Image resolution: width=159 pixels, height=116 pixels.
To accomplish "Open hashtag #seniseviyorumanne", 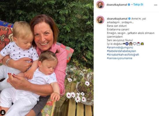I will 120,58.
